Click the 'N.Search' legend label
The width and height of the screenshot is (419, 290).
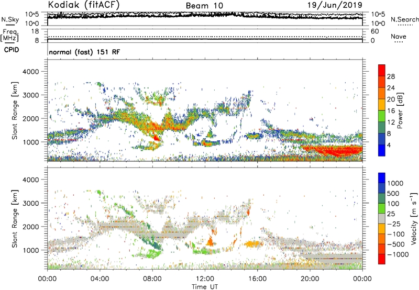click(x=405, y=19)
